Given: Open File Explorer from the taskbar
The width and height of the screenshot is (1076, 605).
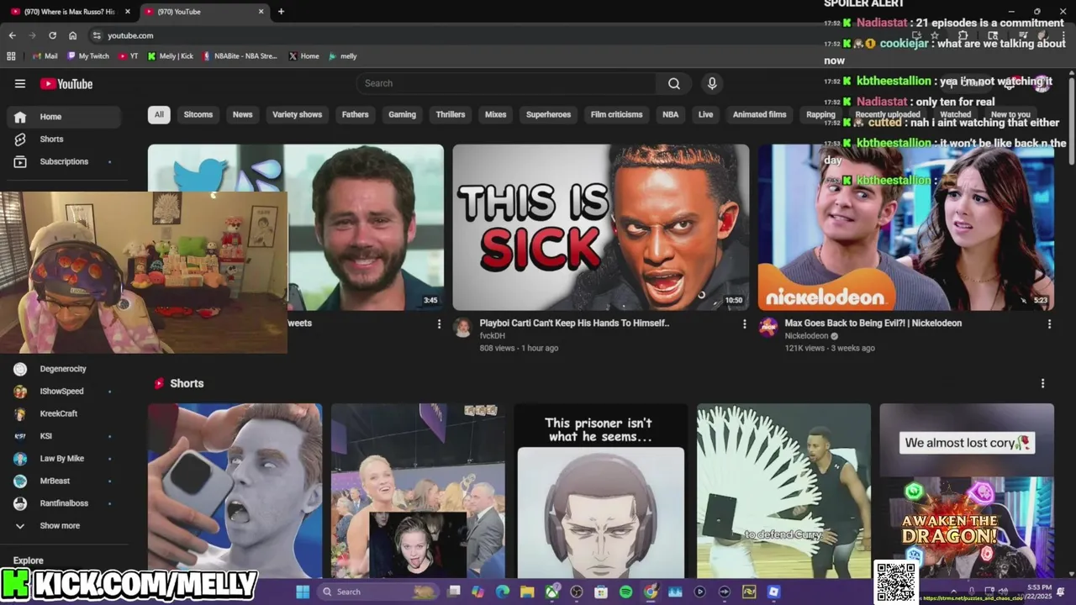Looking at the screenshot, I should [x=527, y=592].
